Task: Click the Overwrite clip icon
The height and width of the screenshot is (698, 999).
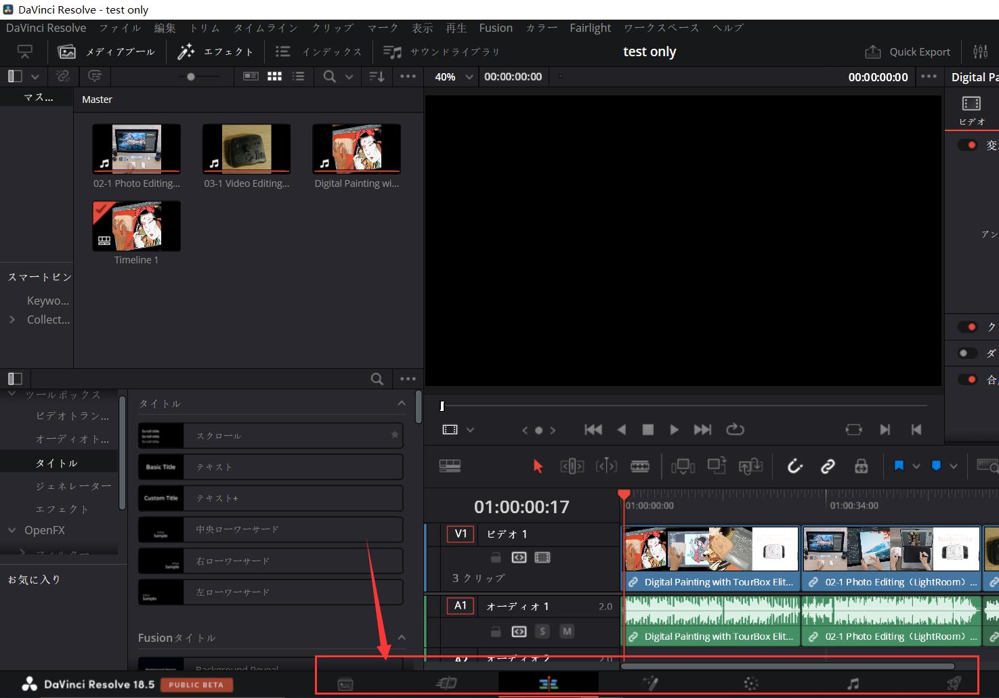Action: pyautogui.click(x=717, y=466)
